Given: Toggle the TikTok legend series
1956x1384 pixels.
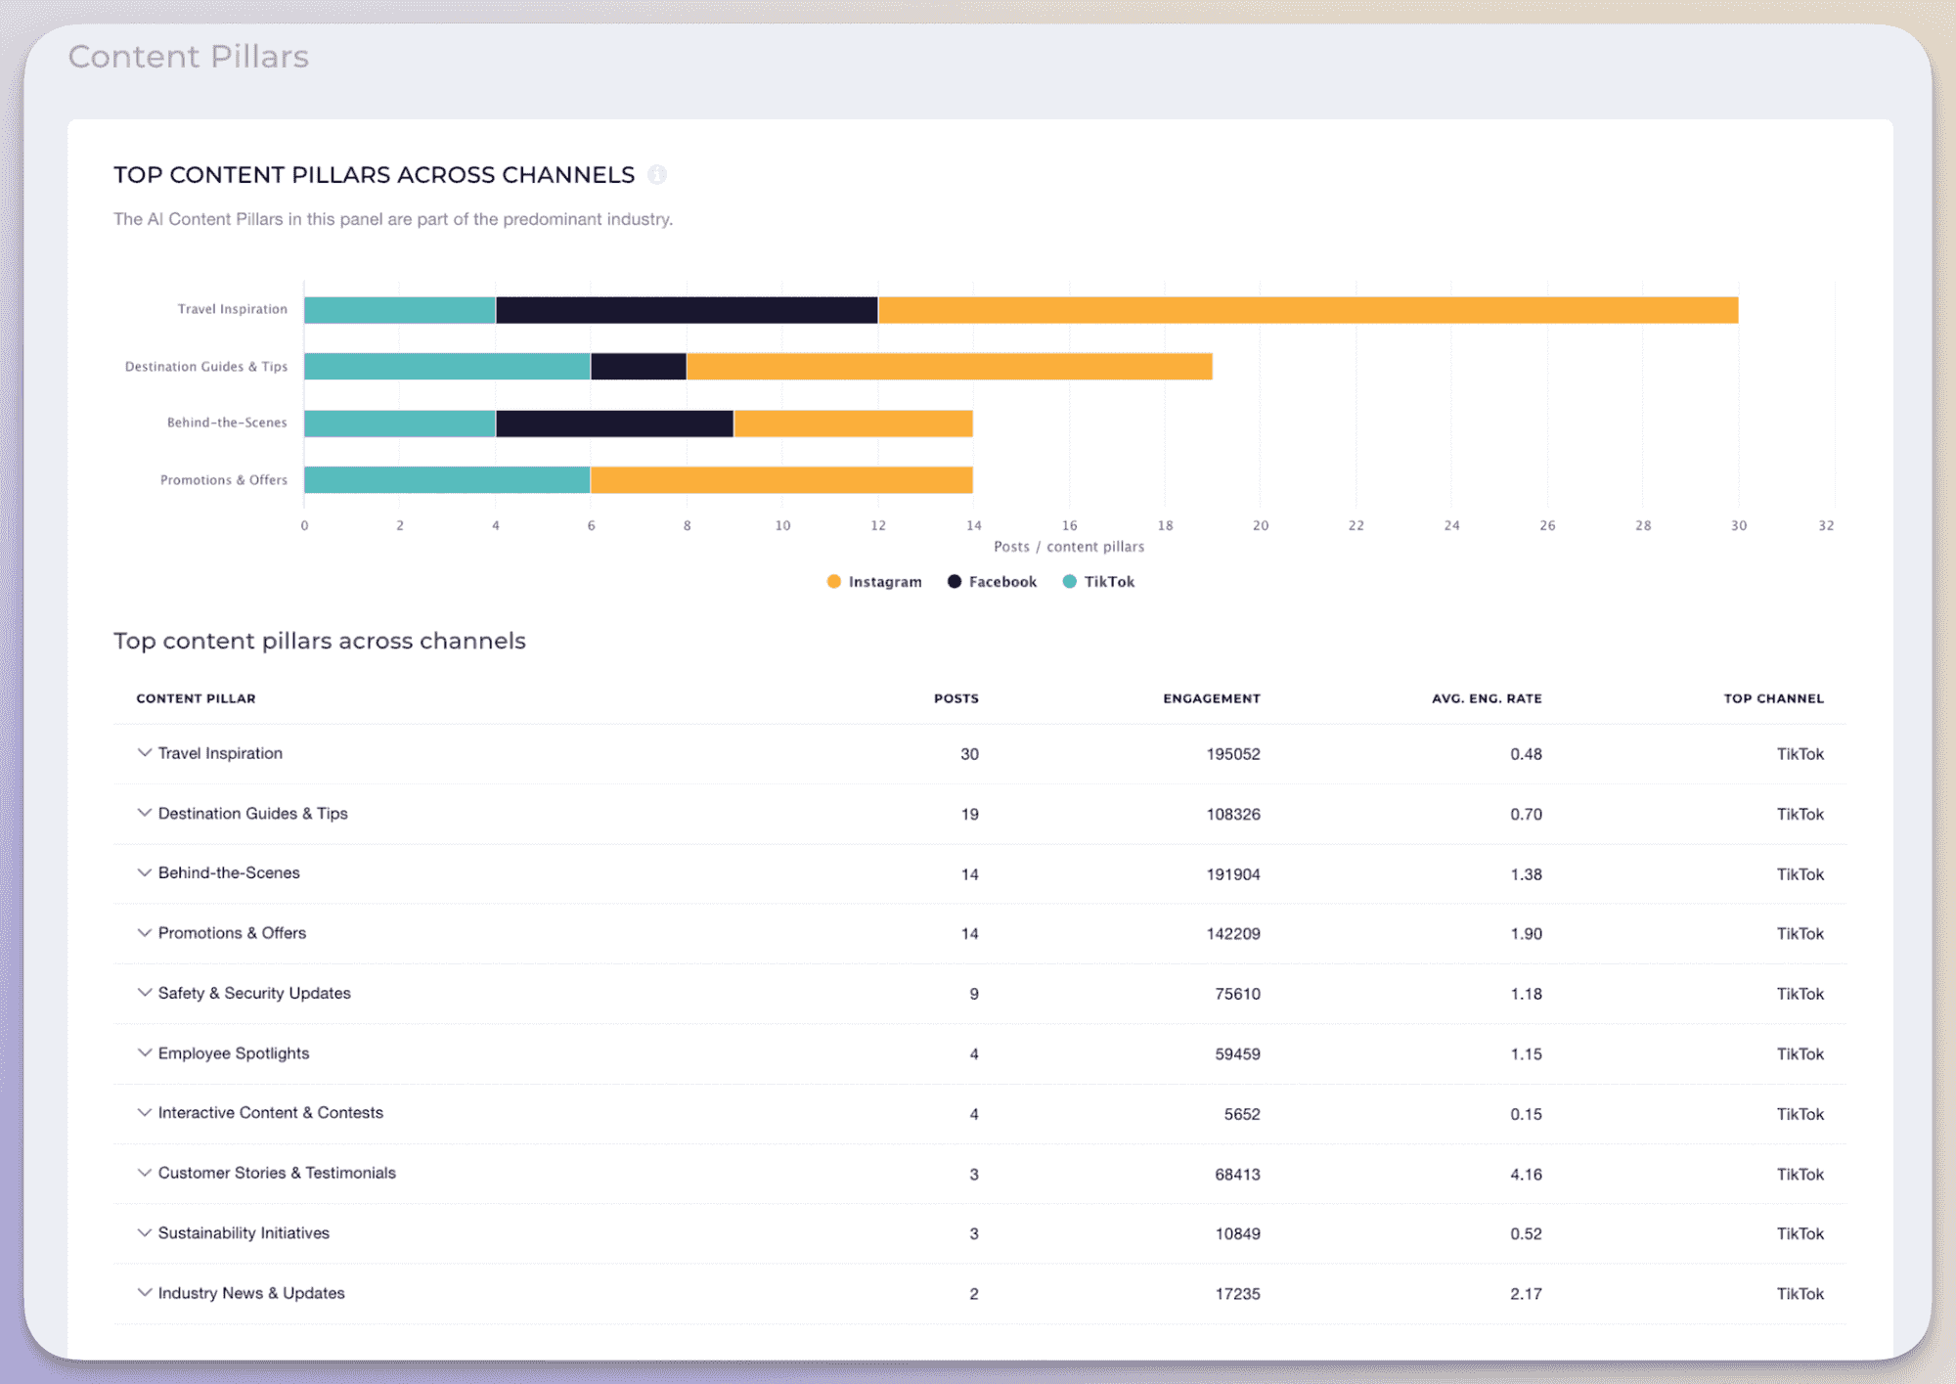Looking at the screenshot, I should 1099,582.
